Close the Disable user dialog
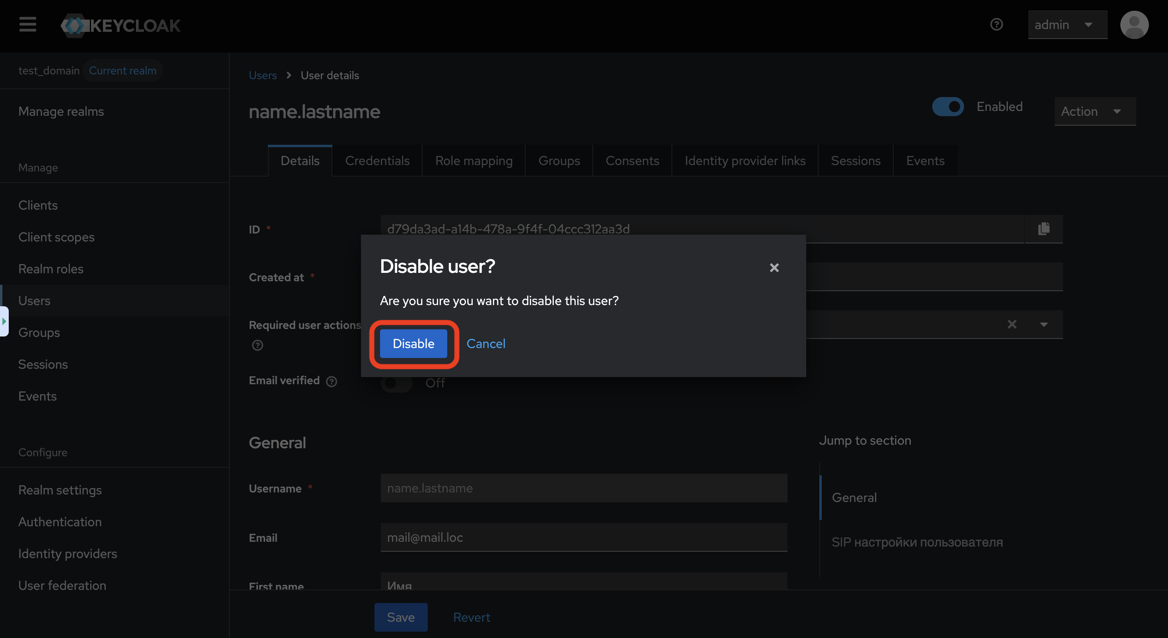 pyautogui.click(x=774, y=268)
